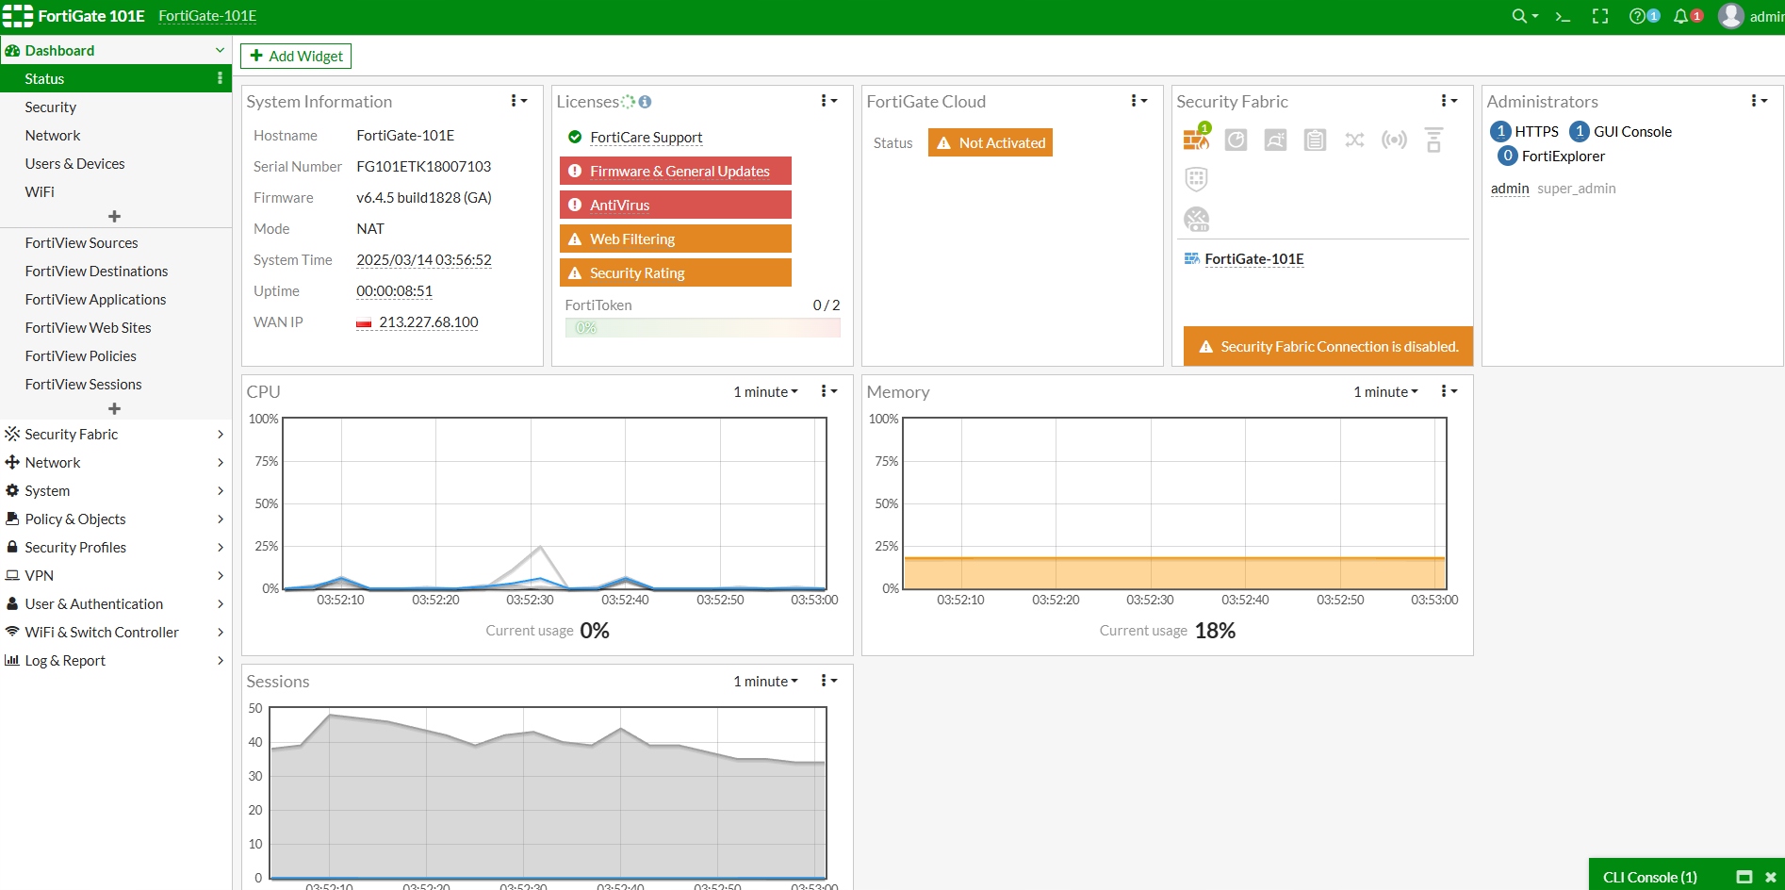Open the CLI console from the header
Image resolution: width=1785 pixels, height=890 pixels.
point(1563,16)
